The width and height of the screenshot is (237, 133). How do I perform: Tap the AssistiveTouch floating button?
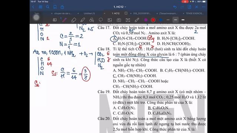36,18
